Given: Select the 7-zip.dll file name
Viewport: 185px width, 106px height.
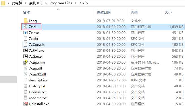Looking at the screenshot, I should tap(35, 68).
